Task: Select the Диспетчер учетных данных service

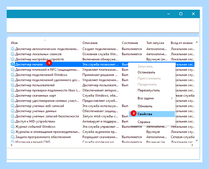Action: click(x=36, y=111)
